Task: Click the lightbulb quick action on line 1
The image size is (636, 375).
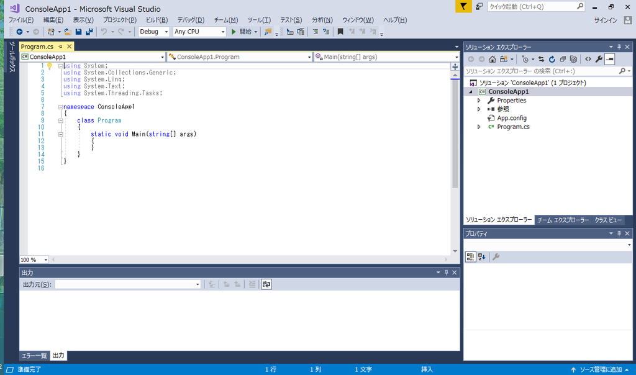Action: point(50,66)
